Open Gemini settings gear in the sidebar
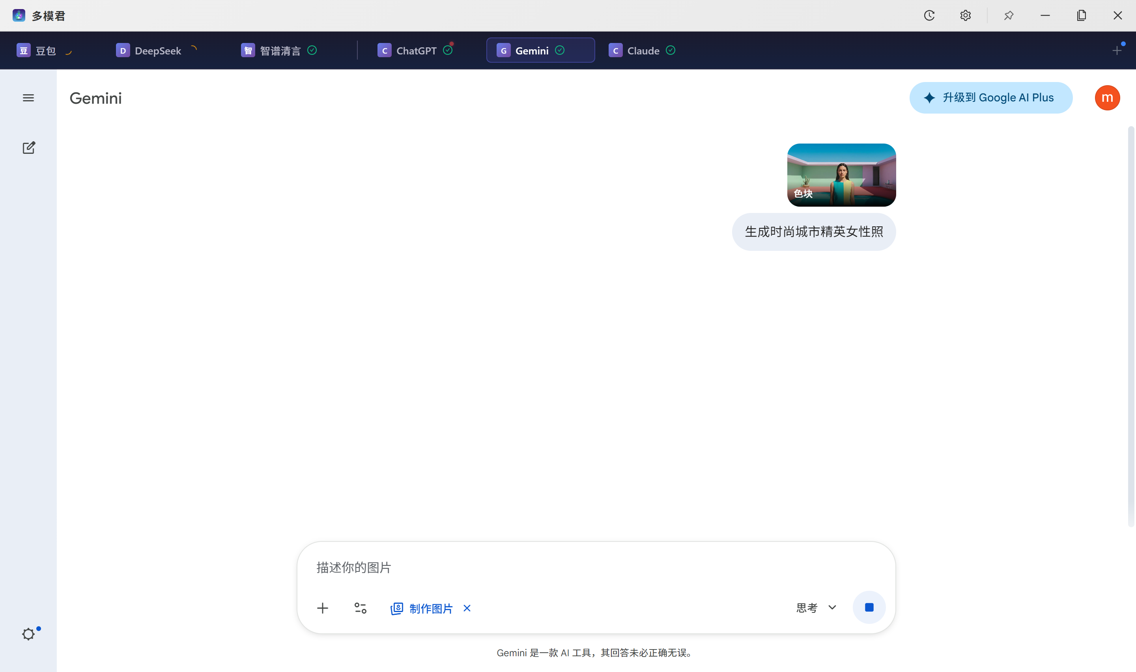Screen dimensions: 1136x672 click(x=28, y=634)
